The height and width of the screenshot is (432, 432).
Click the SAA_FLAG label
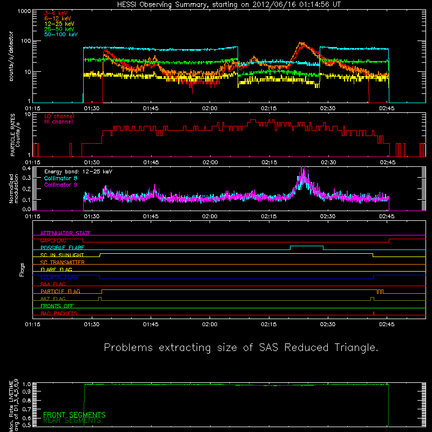(x=53, y=284)
